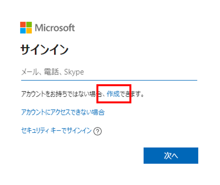Click the blue square in Microsoft logo
Viewport: 220px width, 185px height.
[23, 31]
